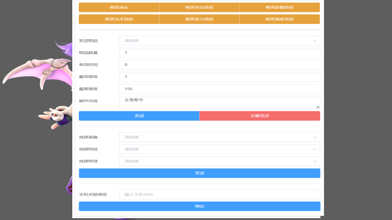Click the 修改体力资质 button
Viewport: 392px width, 220px height.
[x=199, y=19]
